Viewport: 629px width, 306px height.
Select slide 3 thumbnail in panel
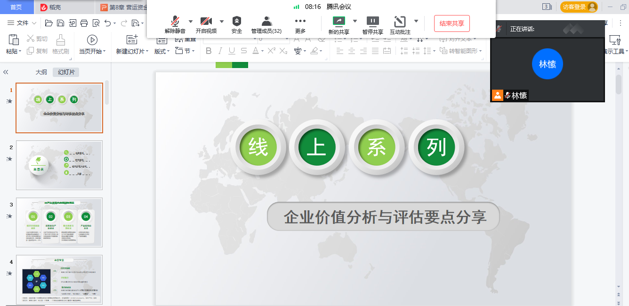59,222
